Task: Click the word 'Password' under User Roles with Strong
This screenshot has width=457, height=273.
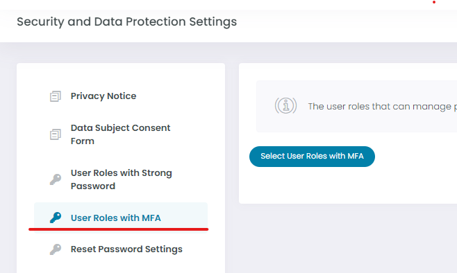Action: [x=93, y=186]
